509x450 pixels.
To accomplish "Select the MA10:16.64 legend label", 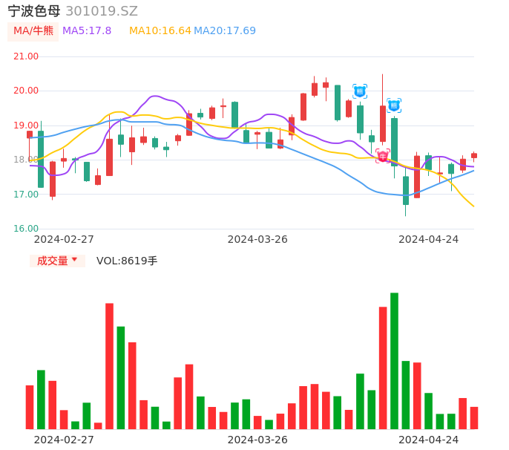I will (x=160, y=31).
